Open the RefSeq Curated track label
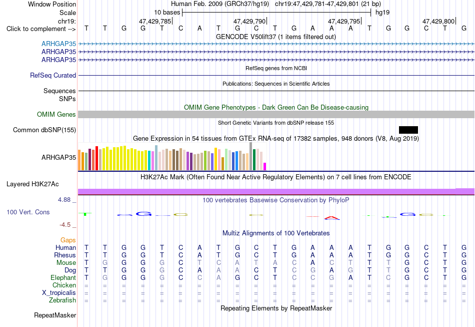The width and height of the screenshot is (475, 327). 53,75
